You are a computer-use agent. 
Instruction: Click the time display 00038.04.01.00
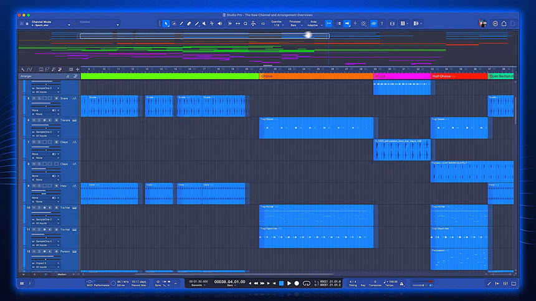(229, 282)
